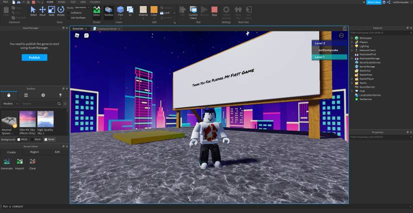
Task: Choose the Rotate tool
Action: [61, 10]
